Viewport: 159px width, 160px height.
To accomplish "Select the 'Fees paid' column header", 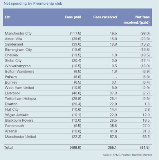I will 73,17.
